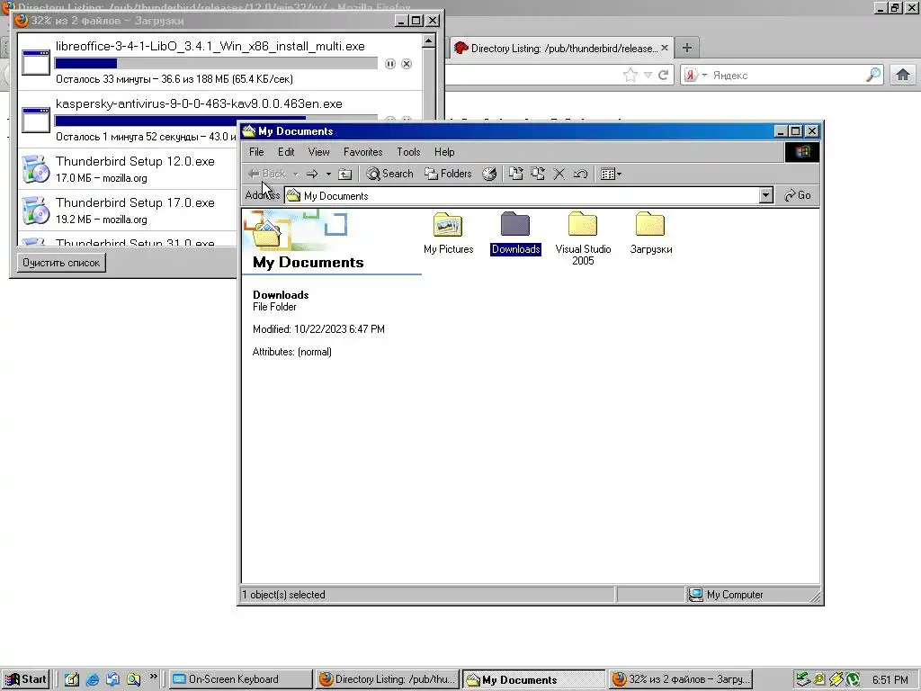Select the Загрузки folder

[x=650, y=233]
